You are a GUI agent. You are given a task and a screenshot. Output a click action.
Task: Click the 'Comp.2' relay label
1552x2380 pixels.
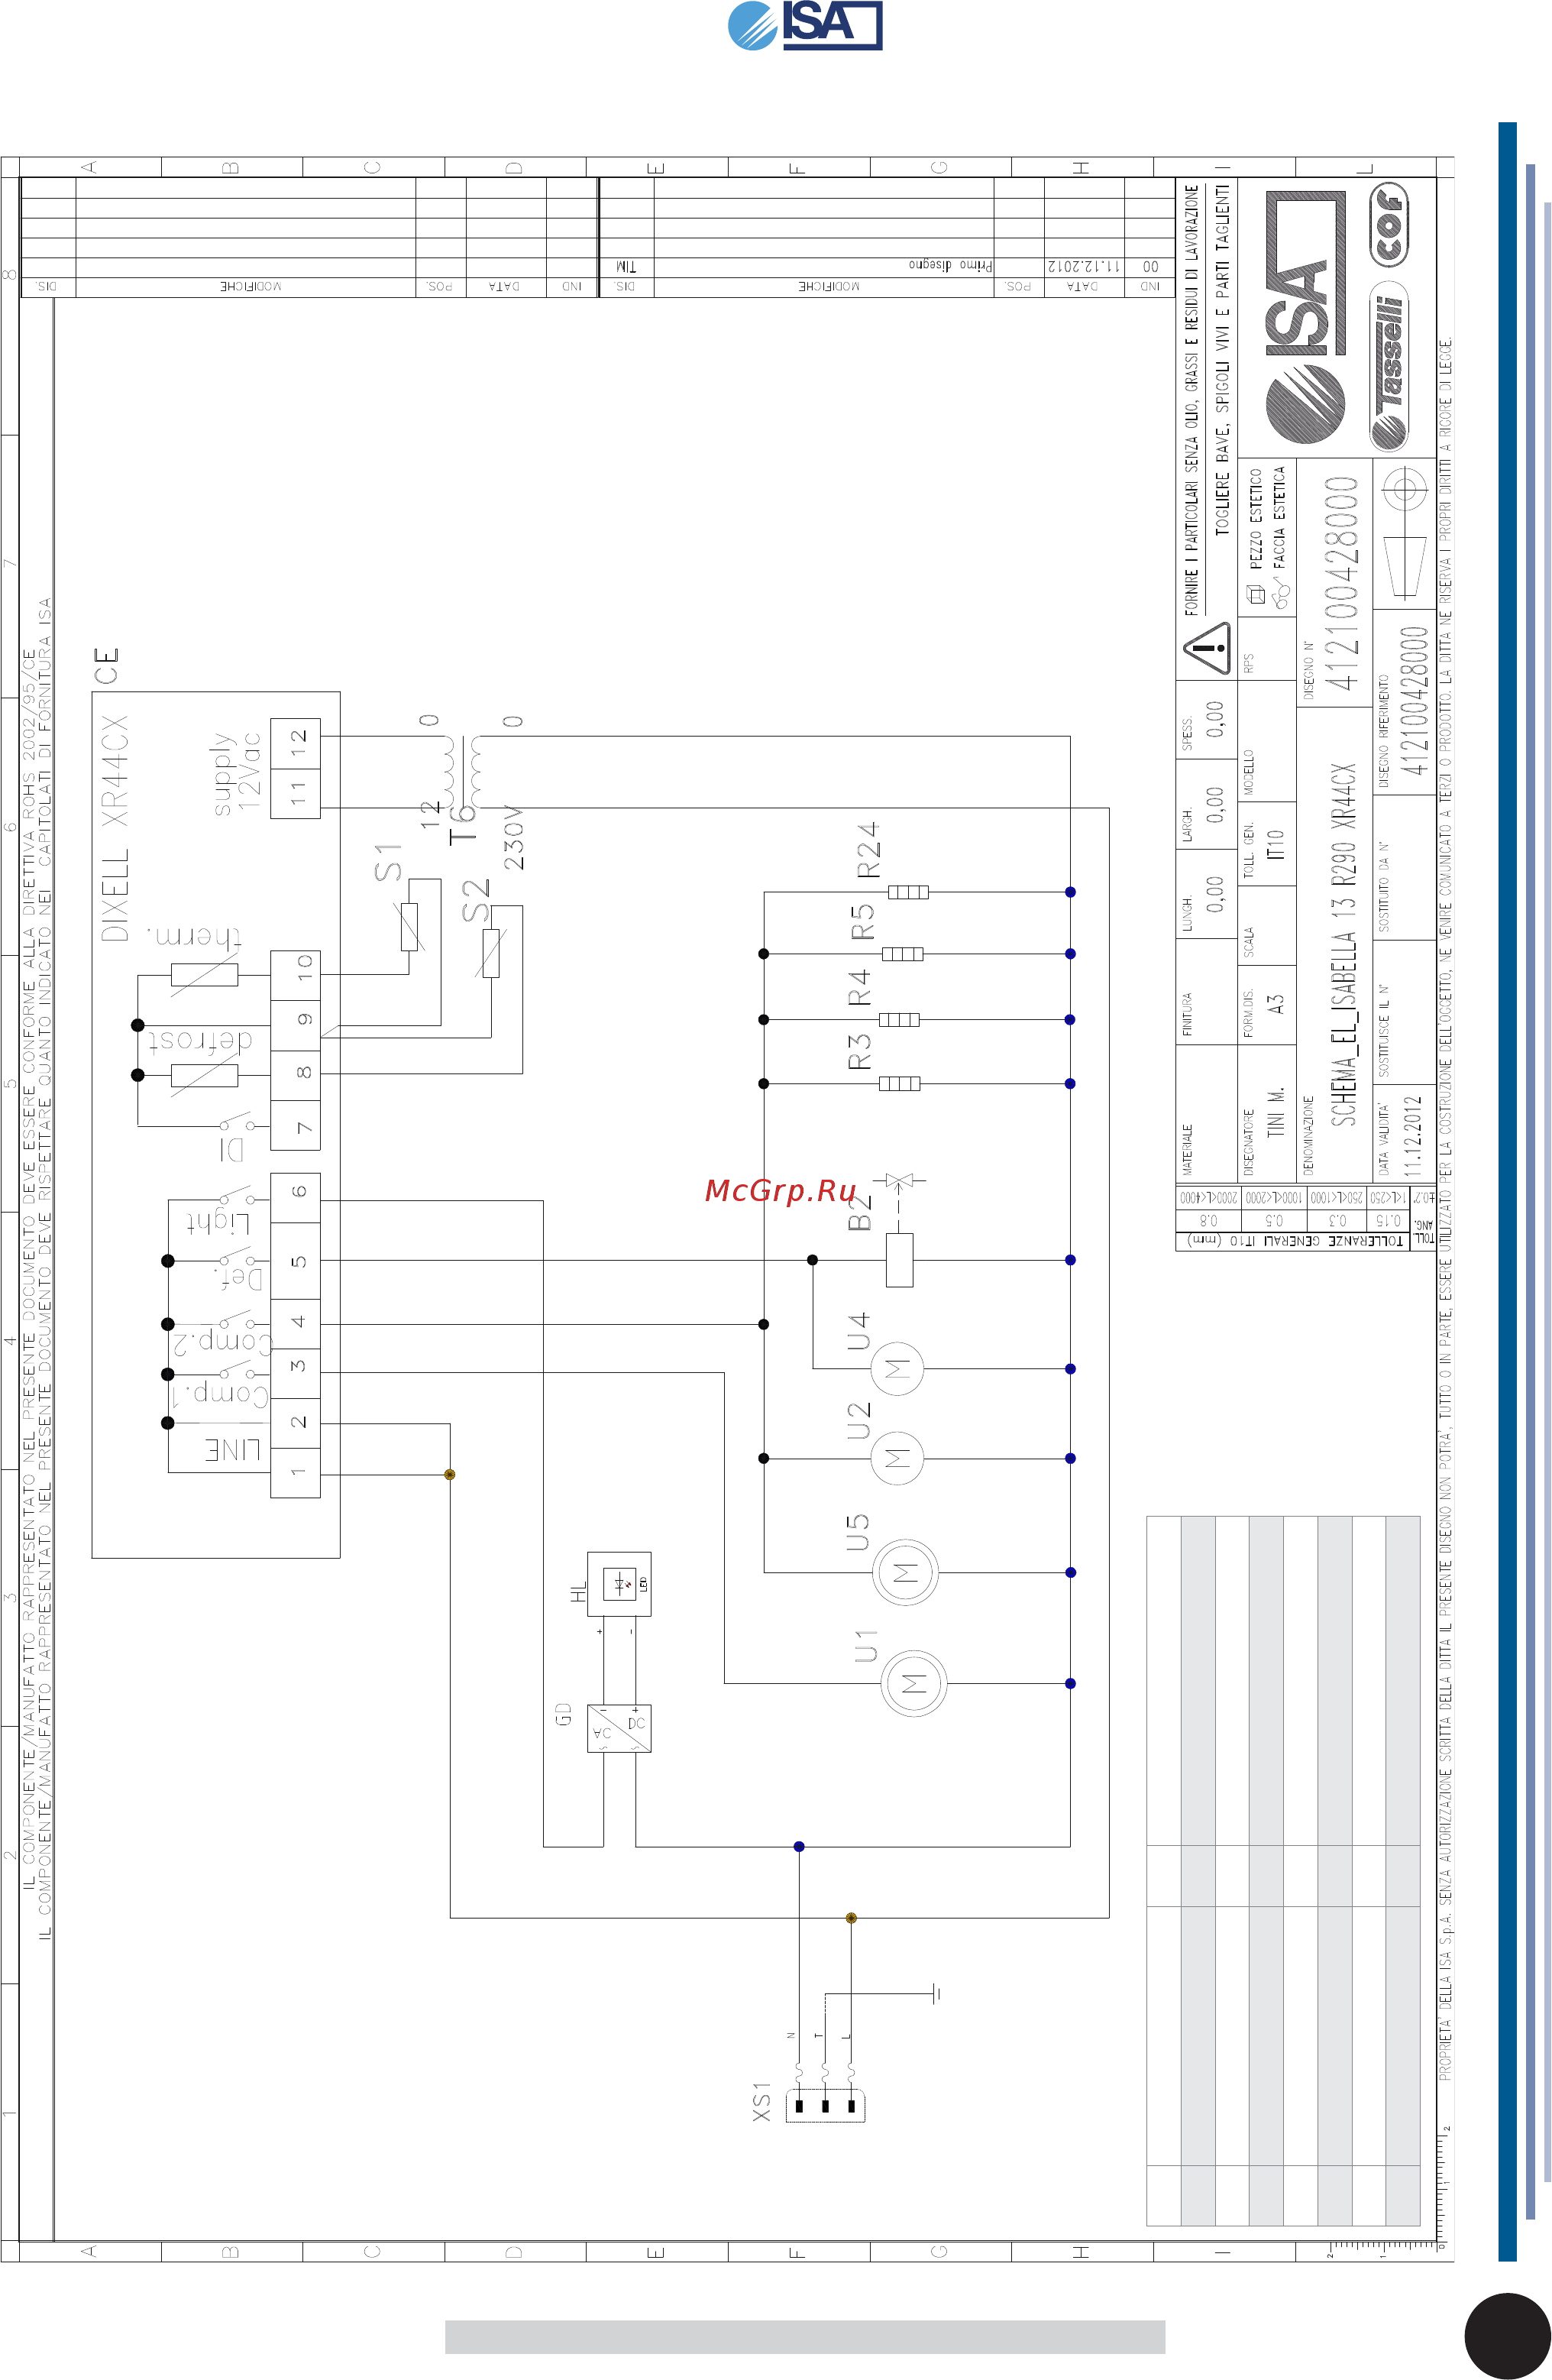(x=221, y=1342)
